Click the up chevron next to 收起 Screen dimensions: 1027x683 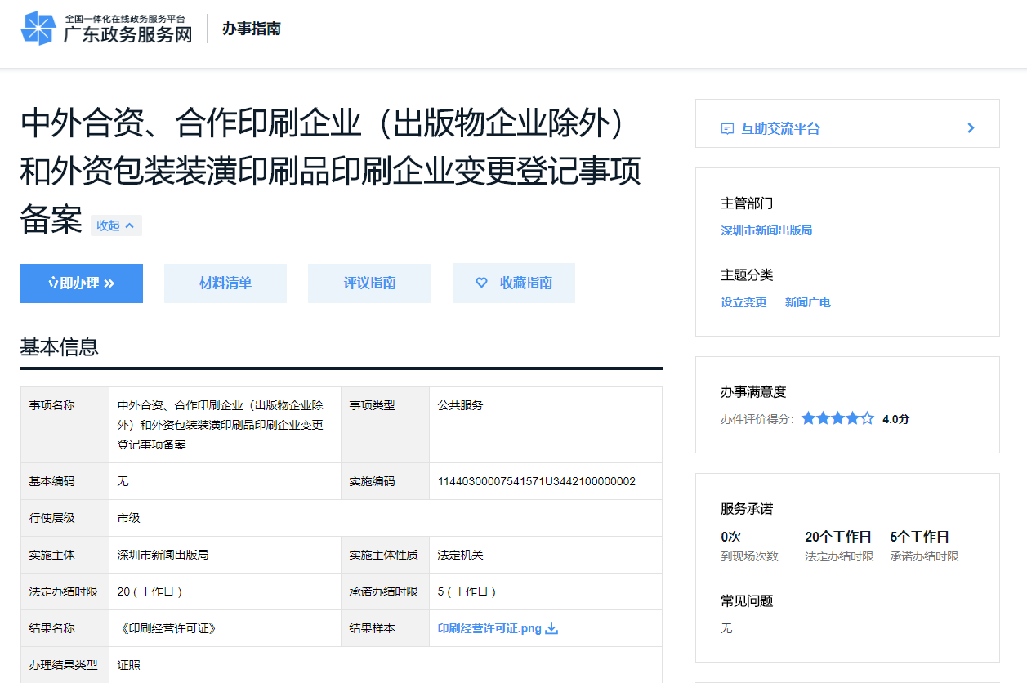tap(130, 225)
